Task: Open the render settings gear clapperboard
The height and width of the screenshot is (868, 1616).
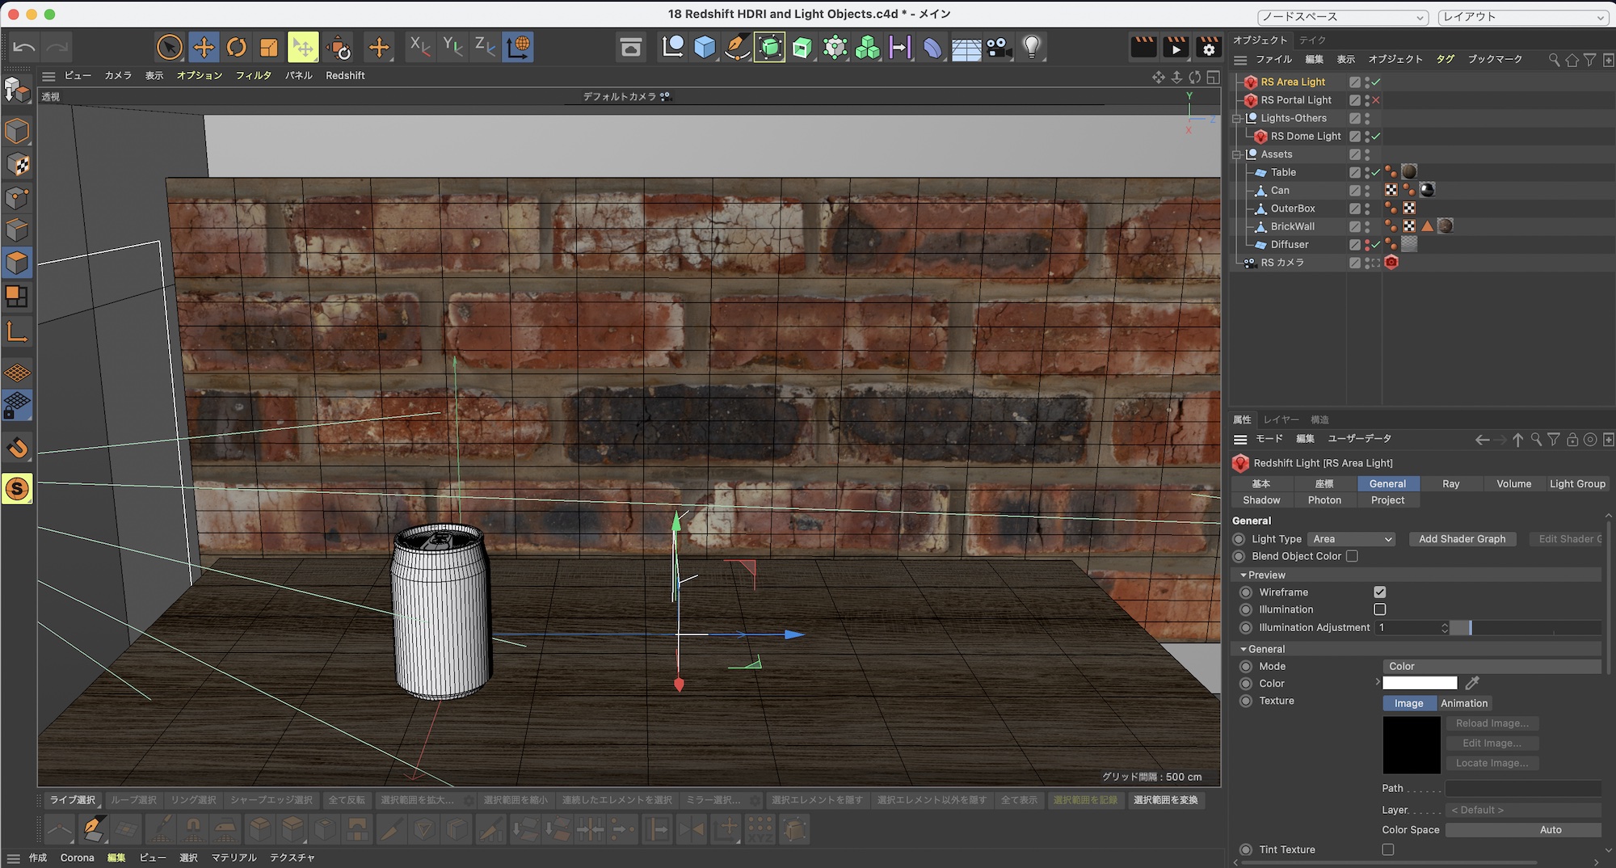Action: click(1208, 48)
